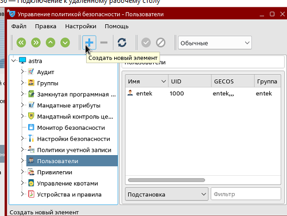Viewport: 287px width, 216px height.
Task: Expand Мандатный контроль node
Action: [x=22, y=116]
